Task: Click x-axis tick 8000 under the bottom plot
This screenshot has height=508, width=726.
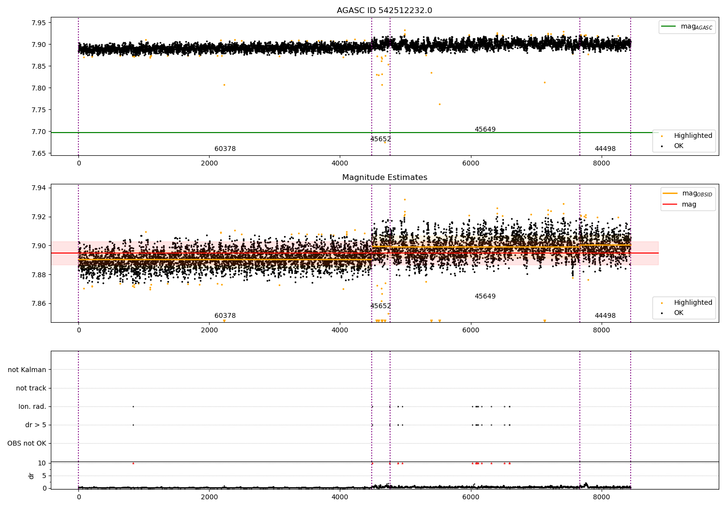Action: [x=602, y=497]
